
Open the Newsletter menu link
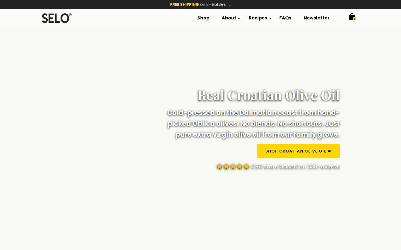click(316, 18)
